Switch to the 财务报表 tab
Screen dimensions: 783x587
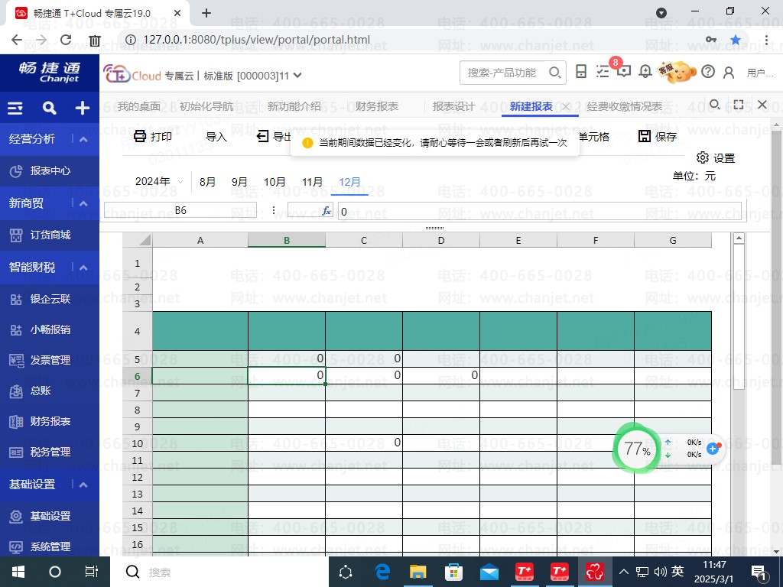click(x=376, y=106)
